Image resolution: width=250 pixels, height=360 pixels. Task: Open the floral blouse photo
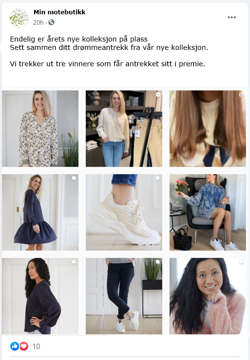coord(40,129)
